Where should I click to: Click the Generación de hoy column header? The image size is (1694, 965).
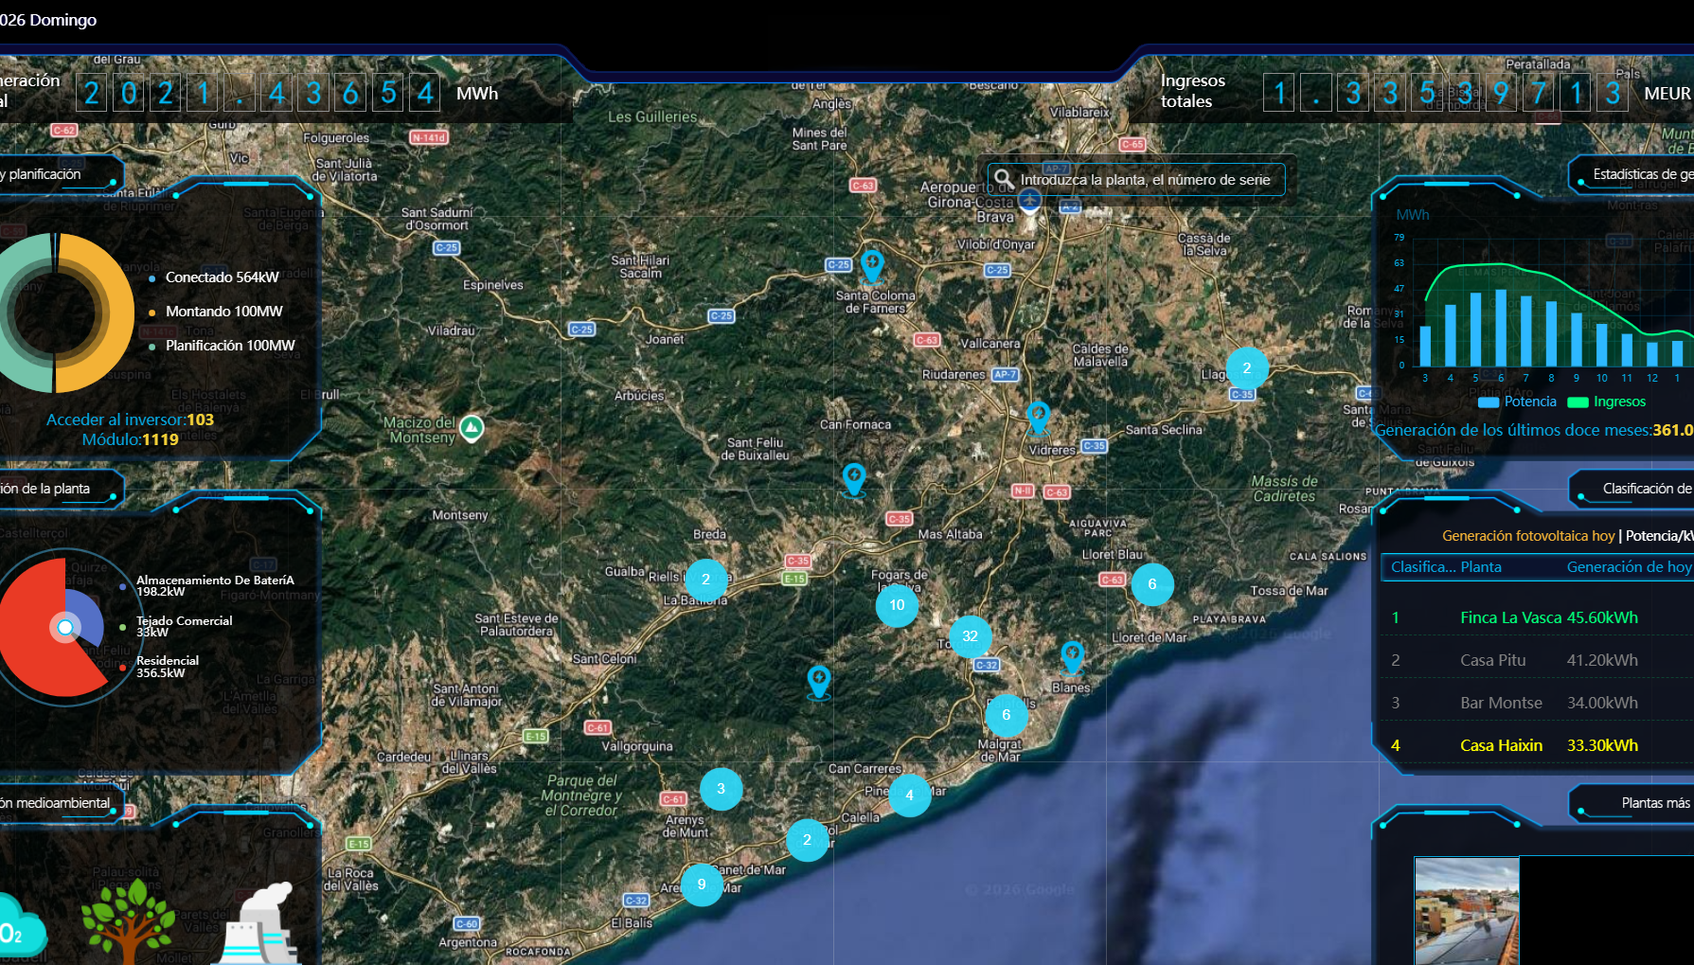coord(1628,567)
